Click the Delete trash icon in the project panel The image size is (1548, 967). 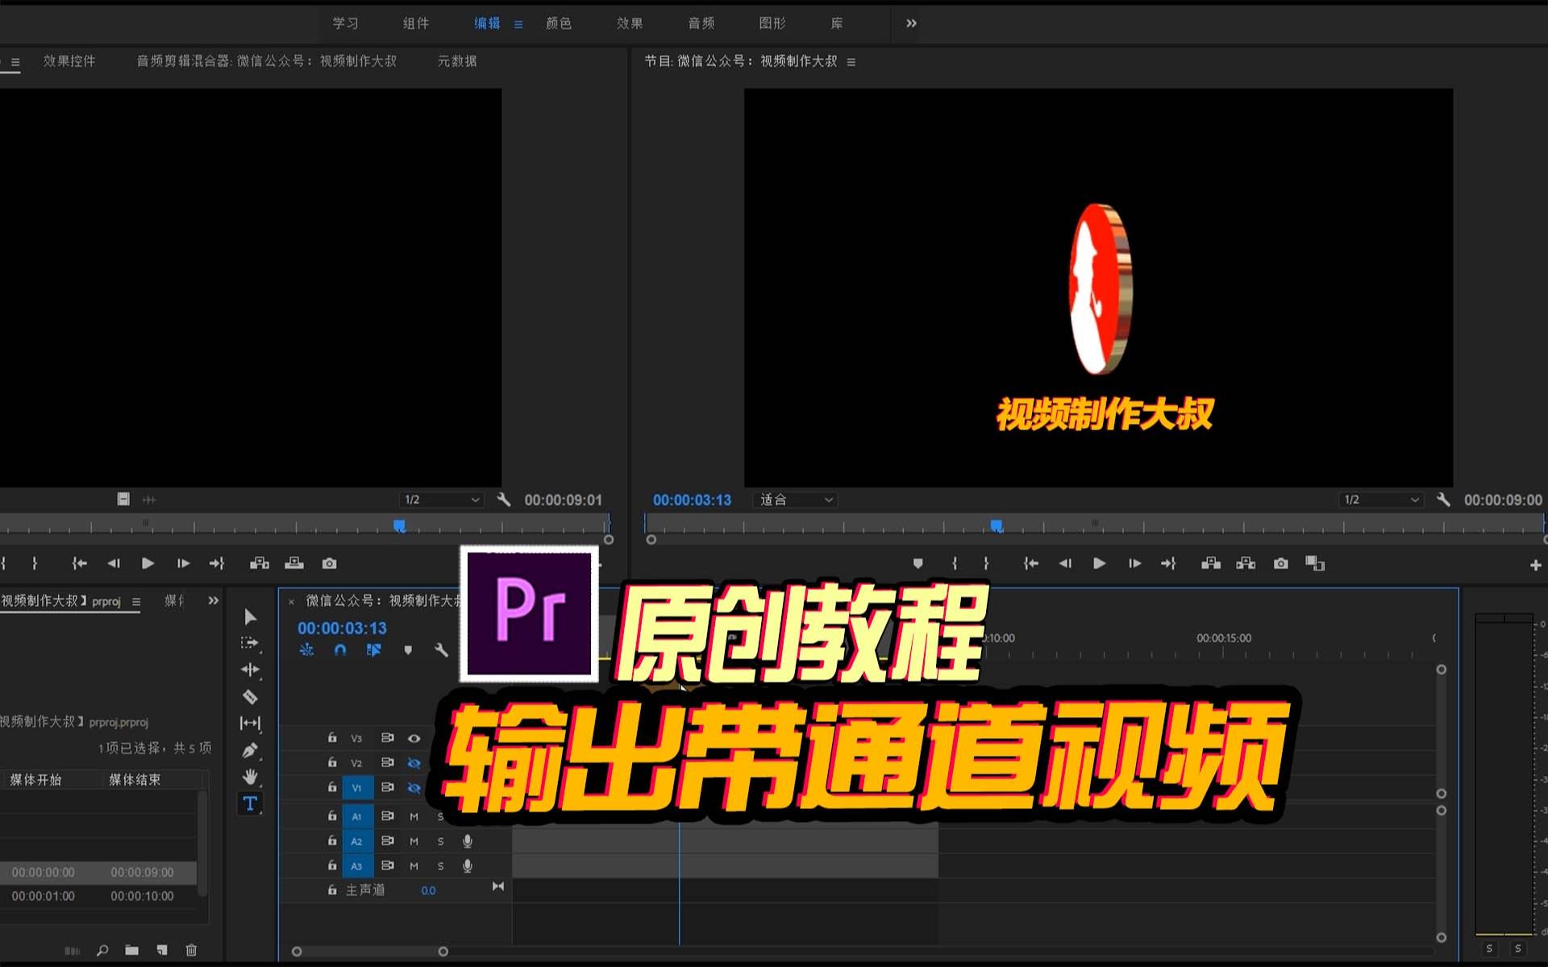pos(192,949)
